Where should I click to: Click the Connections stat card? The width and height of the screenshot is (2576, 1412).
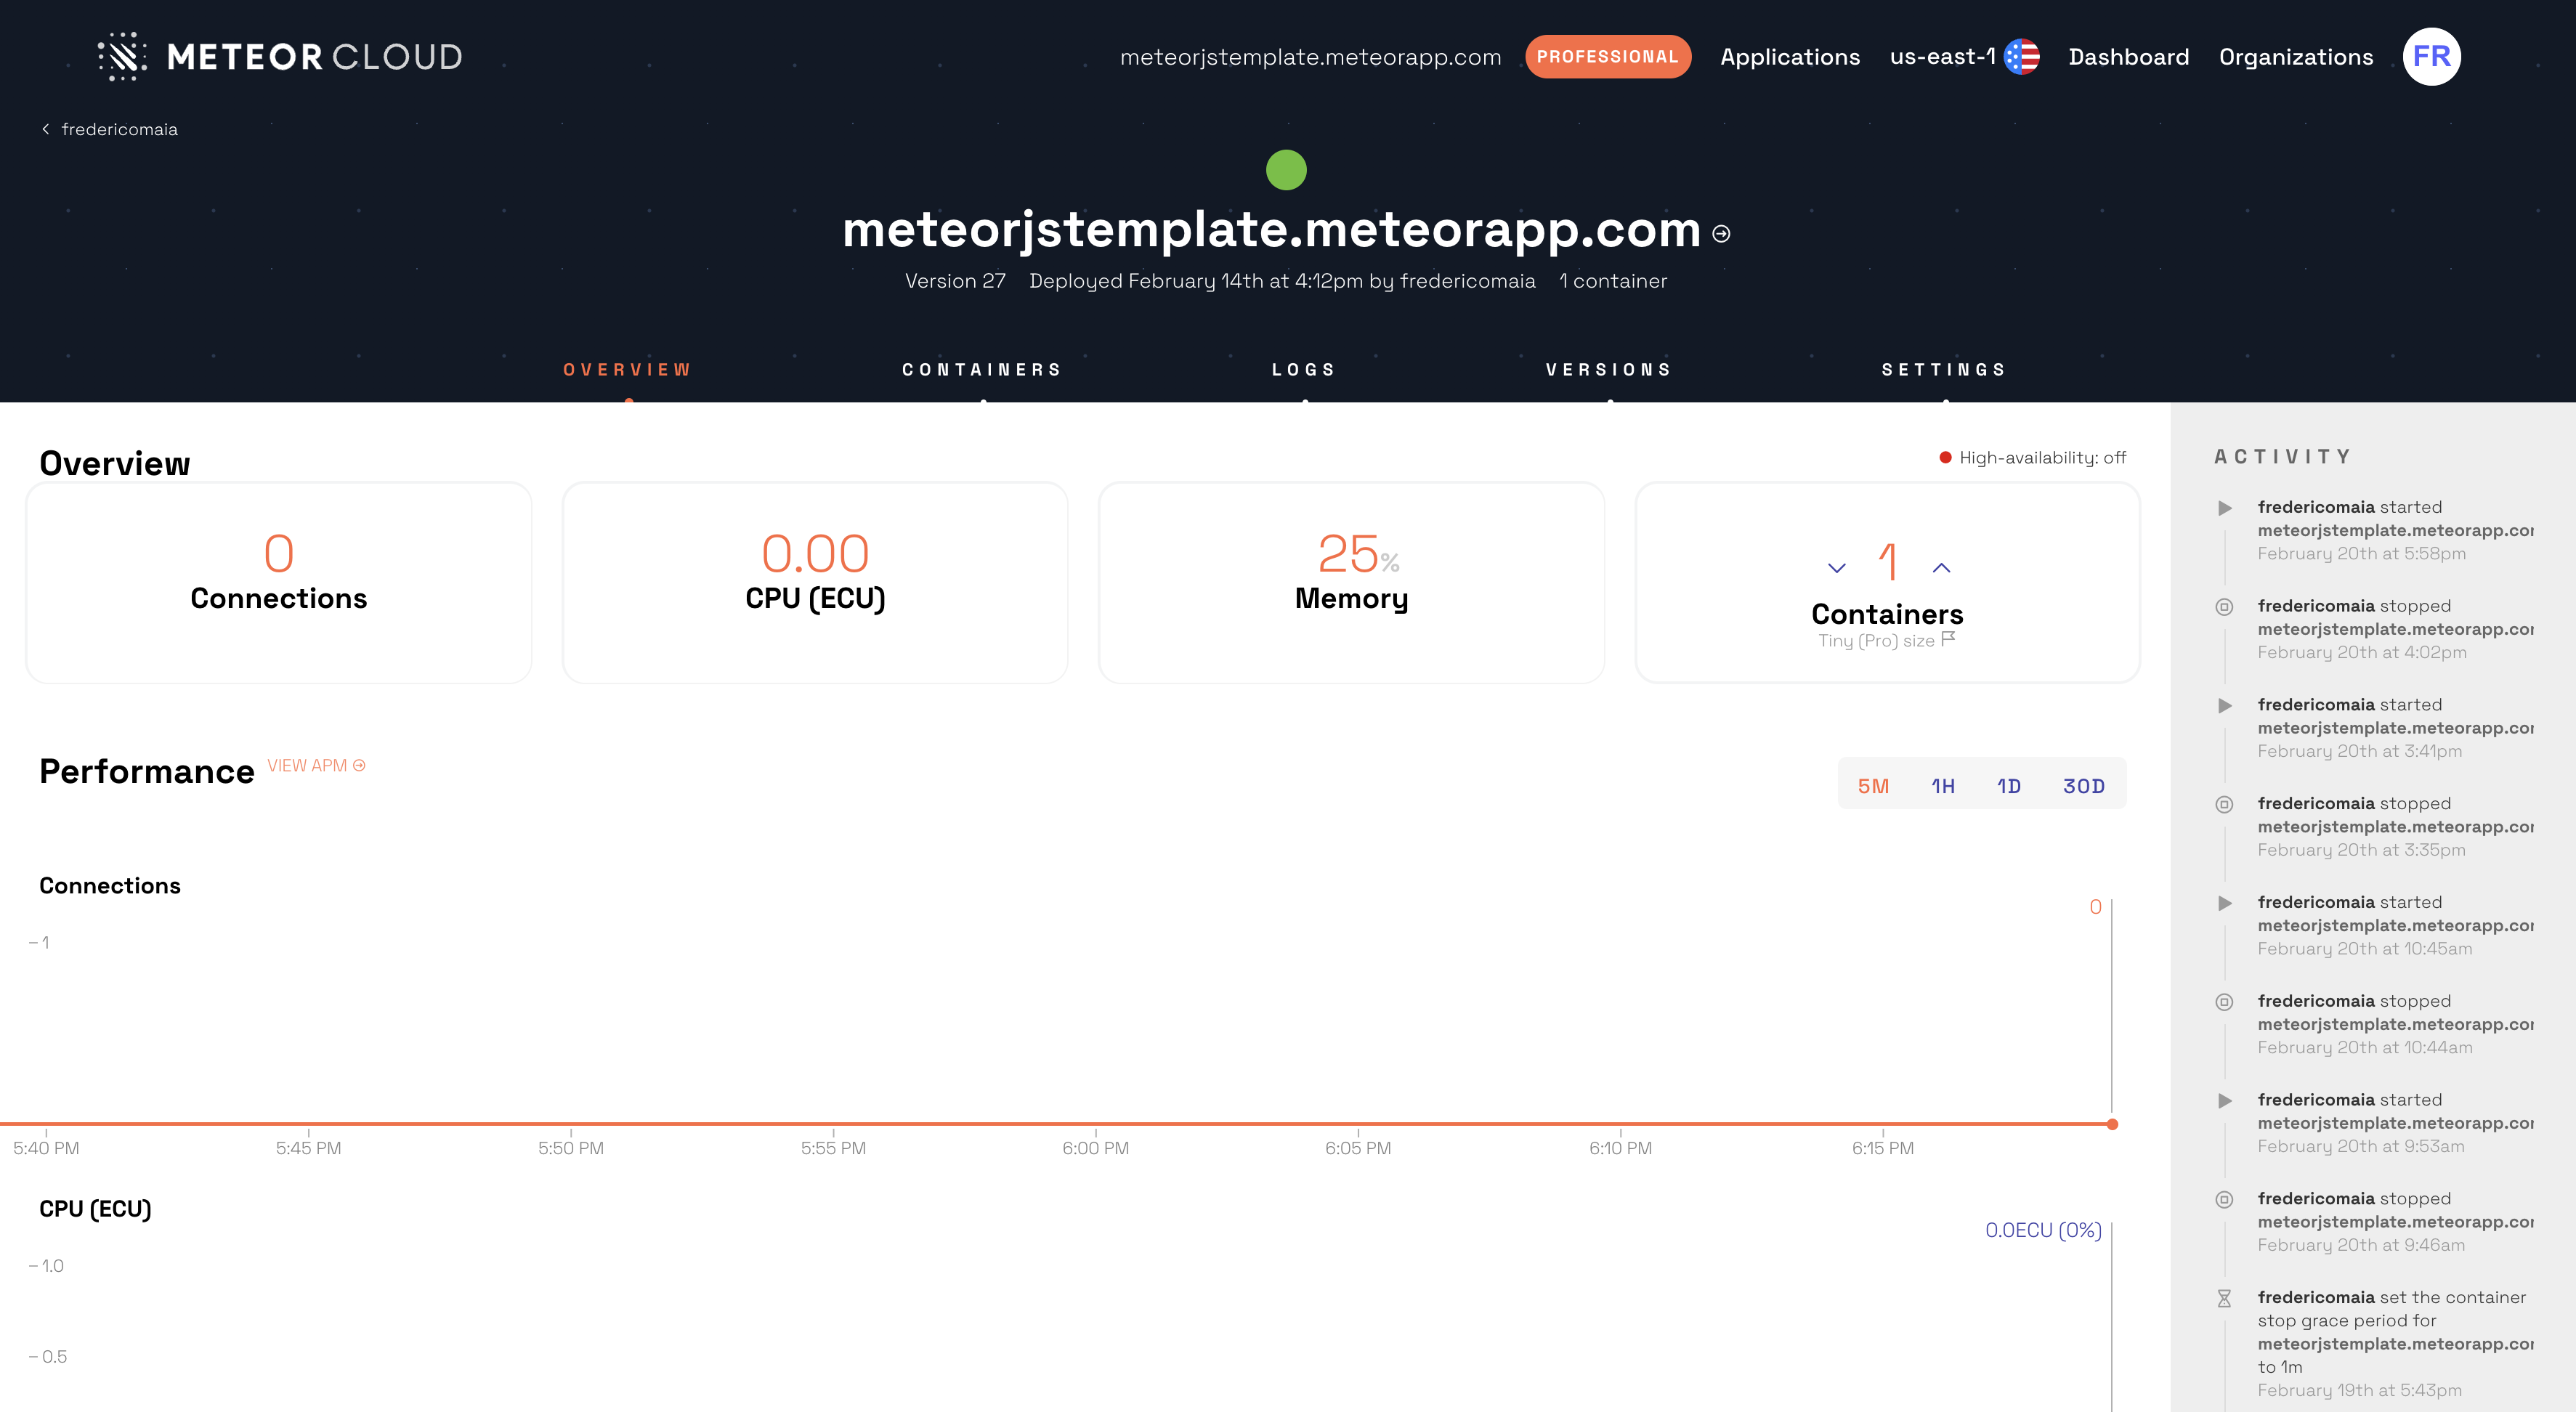tap(279, 583)
